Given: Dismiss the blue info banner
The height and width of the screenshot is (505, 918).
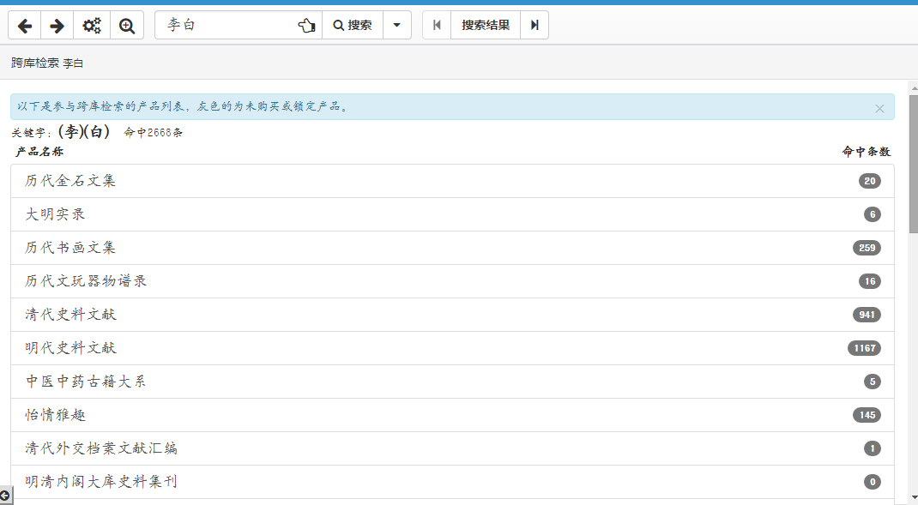Looking at the screenshot, I should (879, 108).
